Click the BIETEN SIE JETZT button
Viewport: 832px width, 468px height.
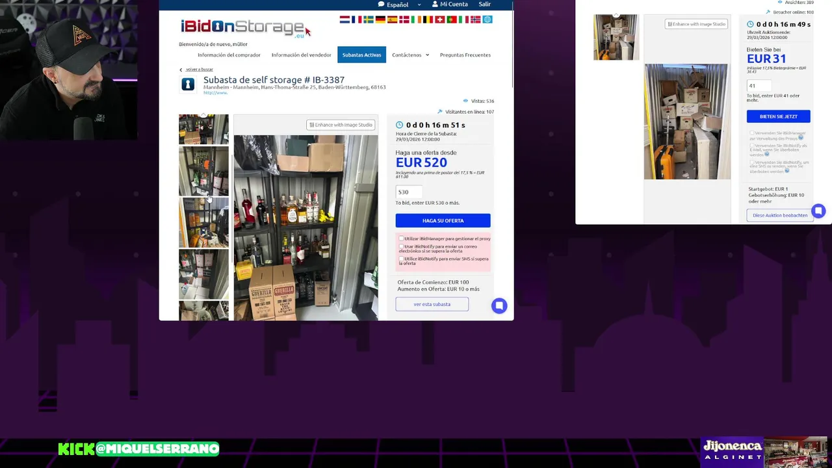point(778,116)
